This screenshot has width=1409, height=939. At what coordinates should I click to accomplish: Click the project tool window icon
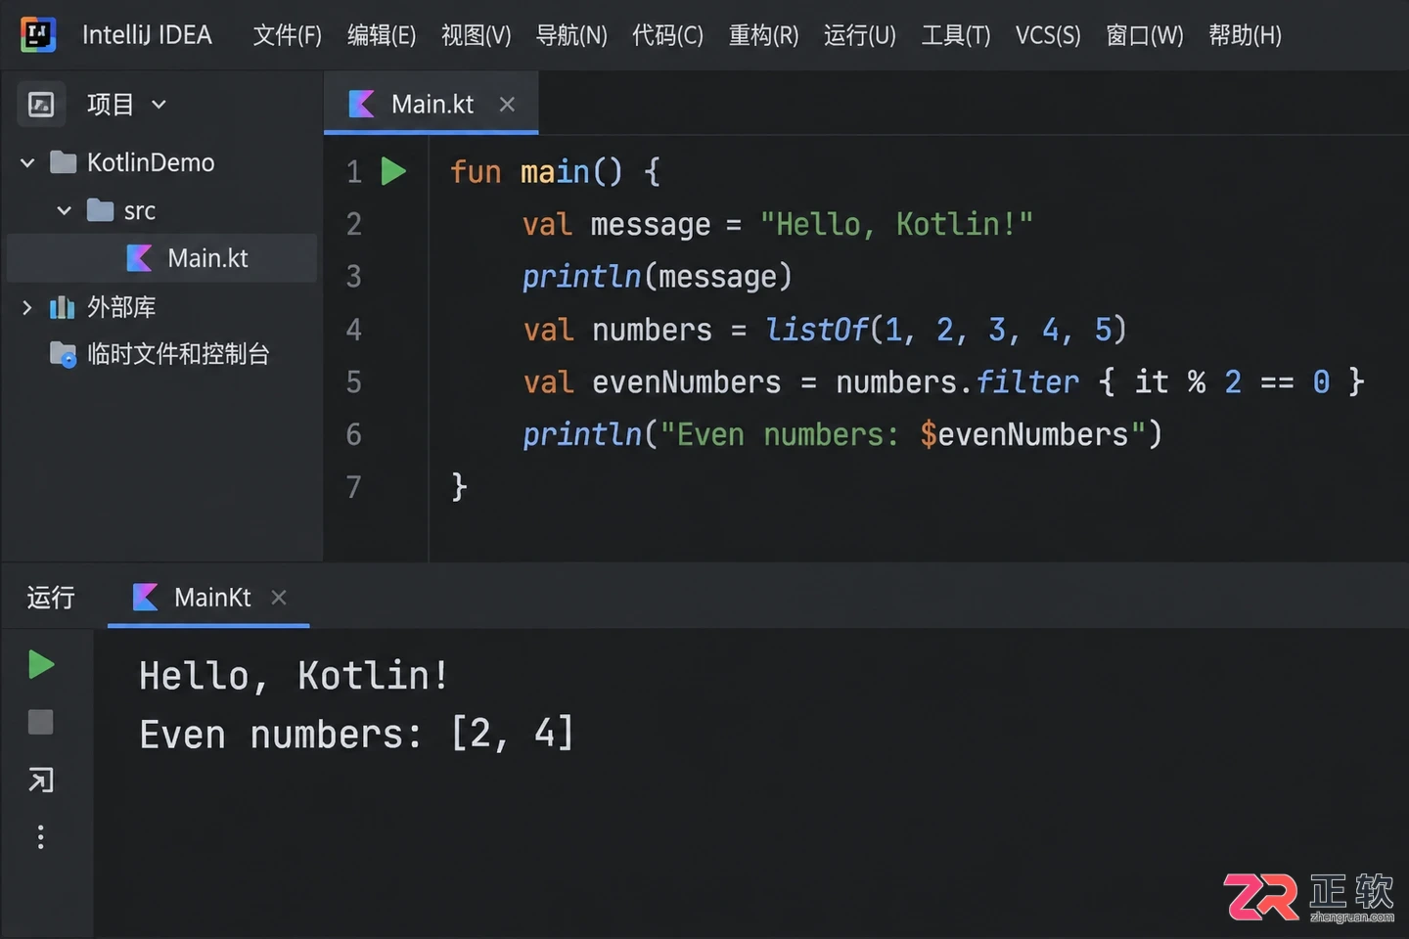tap(41, 104)
